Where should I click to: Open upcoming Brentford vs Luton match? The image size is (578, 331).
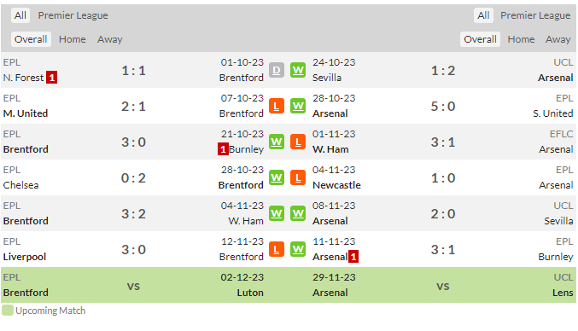[144, 285]
